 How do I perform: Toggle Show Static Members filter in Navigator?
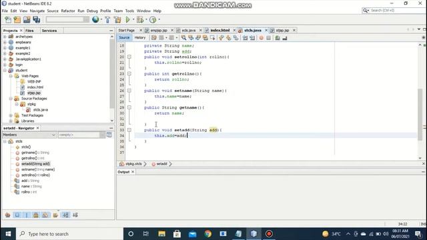pos(27,215)
